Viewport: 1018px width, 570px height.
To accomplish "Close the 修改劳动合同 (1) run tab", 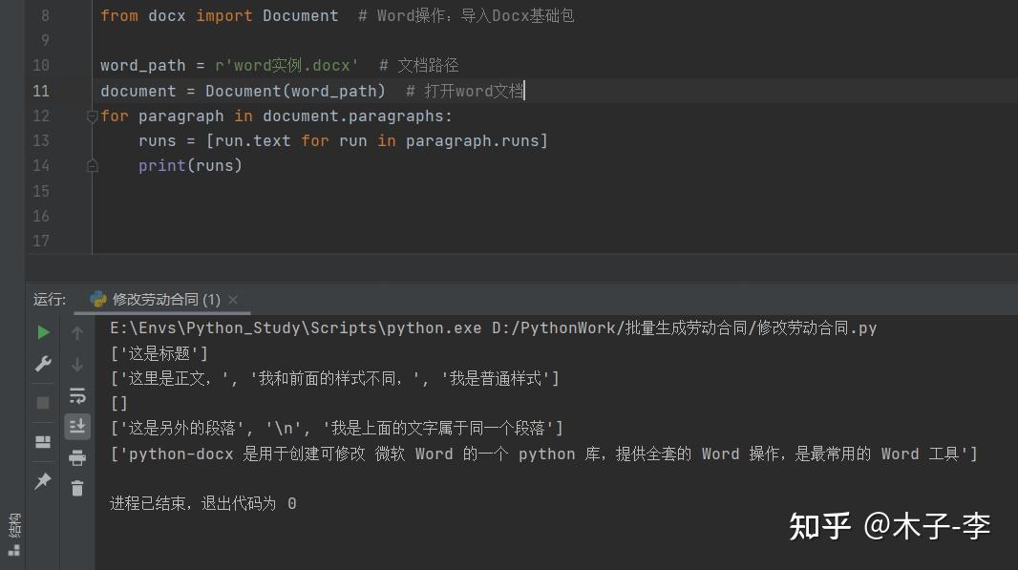I will tap(232, 299).
